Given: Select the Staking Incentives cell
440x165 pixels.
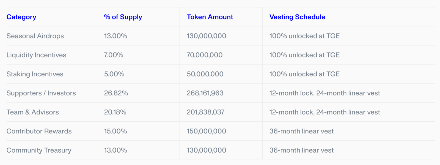Looking at the screenshot, I should pos(35,74).
